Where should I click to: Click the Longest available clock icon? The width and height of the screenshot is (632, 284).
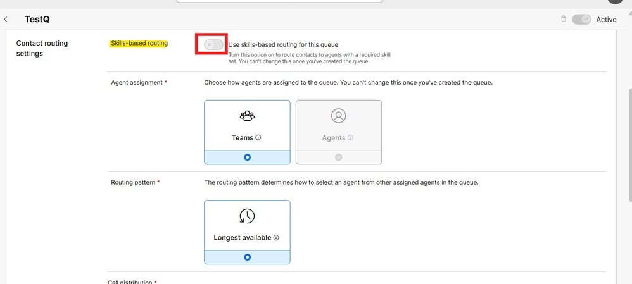click(247, 216)
